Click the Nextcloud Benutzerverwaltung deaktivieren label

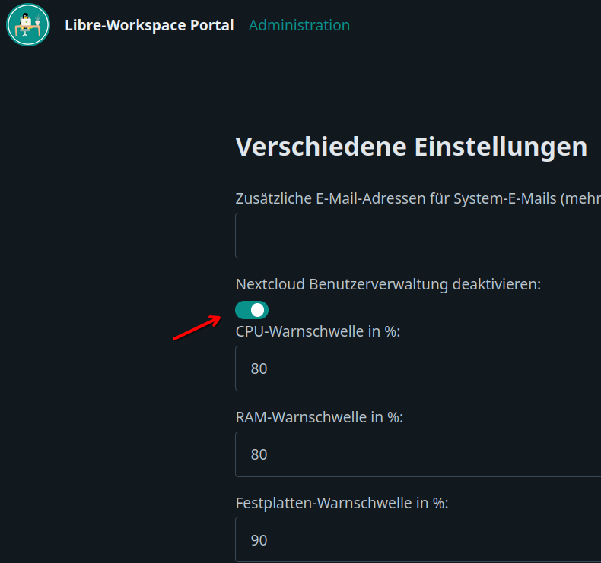coord(388,284)
